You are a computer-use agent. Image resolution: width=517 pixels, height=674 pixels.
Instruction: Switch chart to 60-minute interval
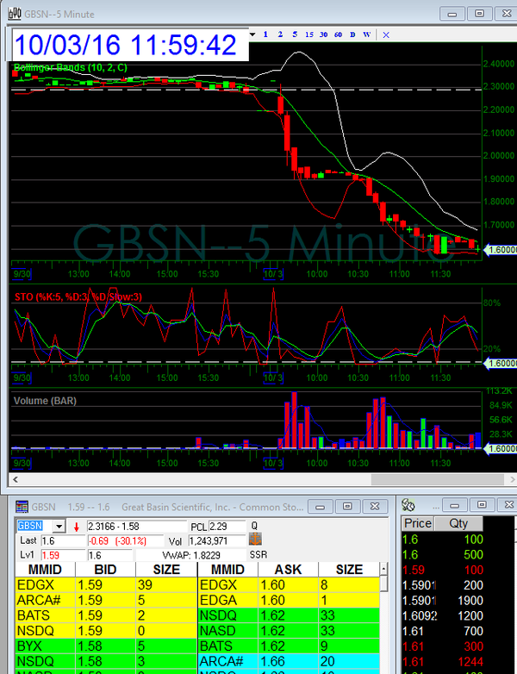tap(339, 34)
